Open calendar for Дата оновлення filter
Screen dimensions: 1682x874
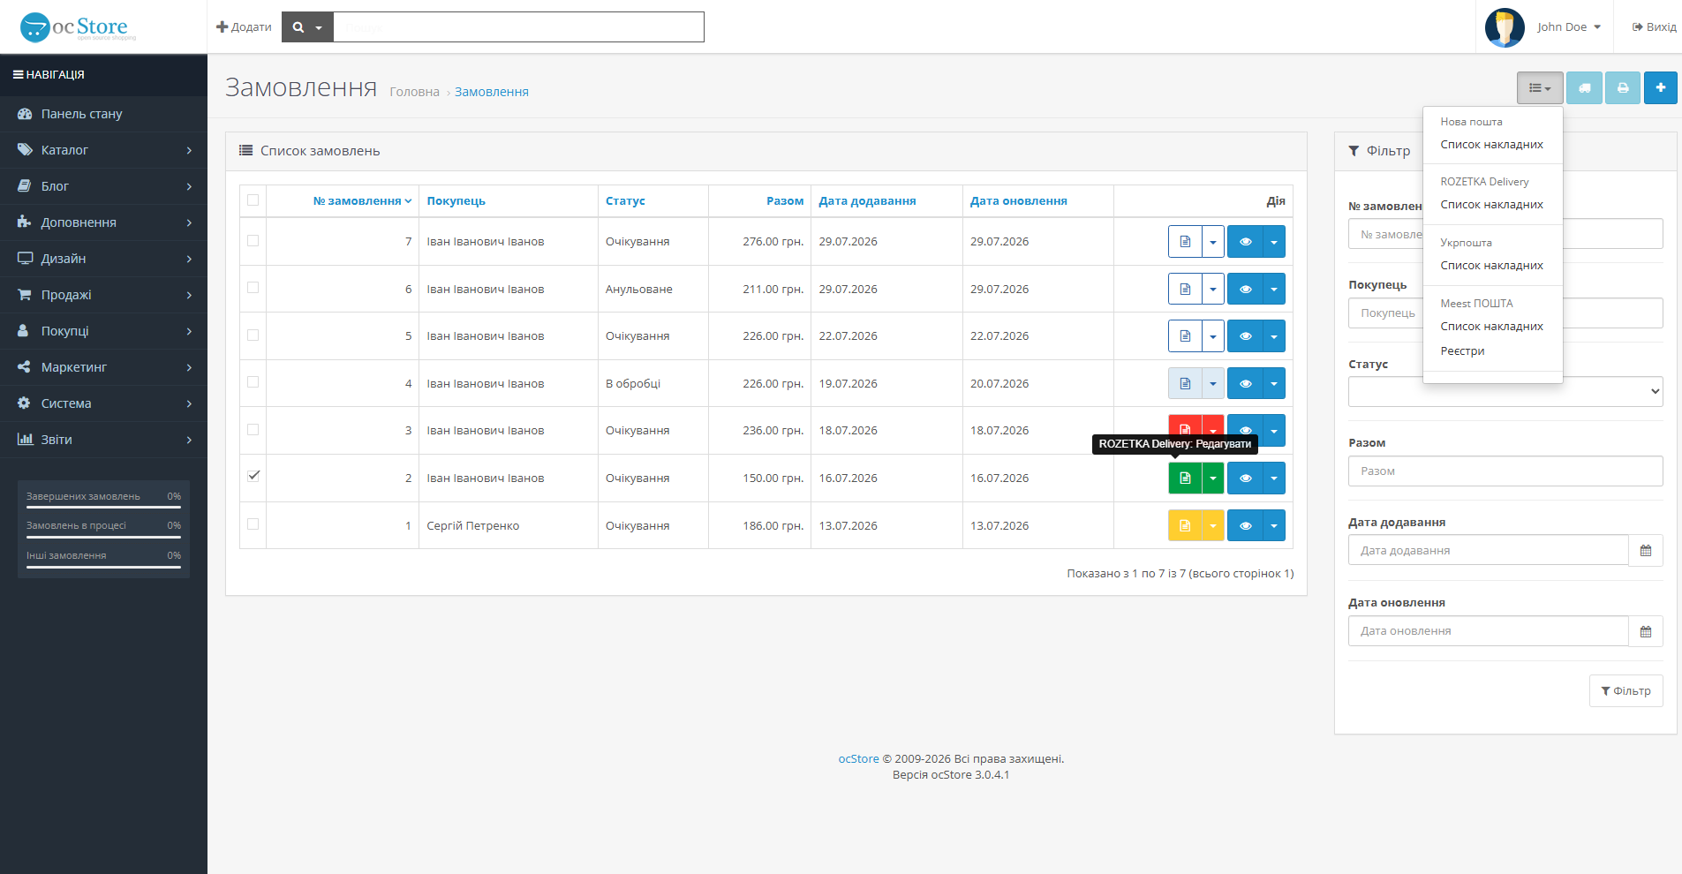click(1646, 631)
